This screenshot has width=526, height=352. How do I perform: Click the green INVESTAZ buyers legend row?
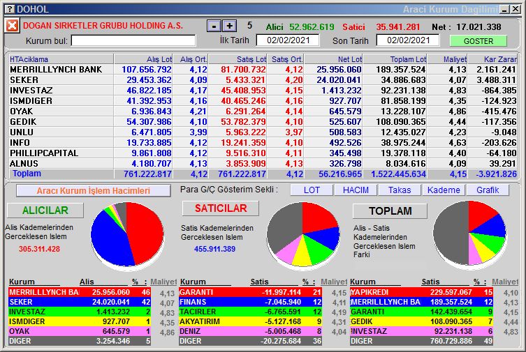[x=80, y=312]
